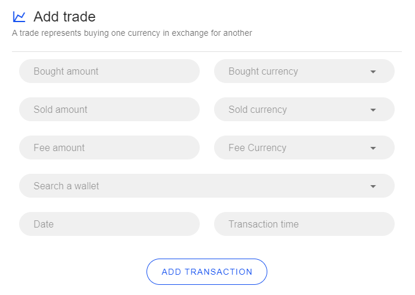Select the Transaction time field
Viewport: 415px width, 295px height.
(304, 224)
